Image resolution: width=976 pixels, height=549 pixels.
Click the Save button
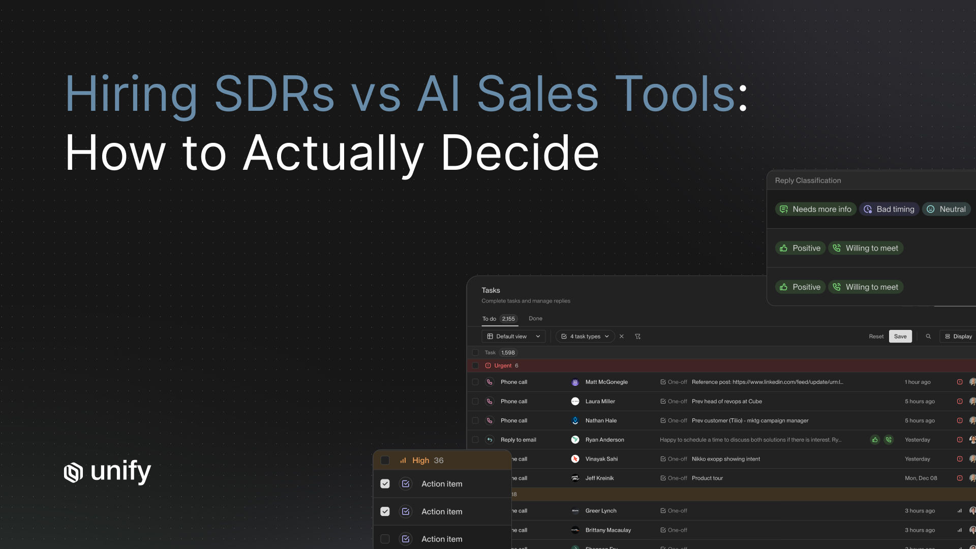pos(900,337)
